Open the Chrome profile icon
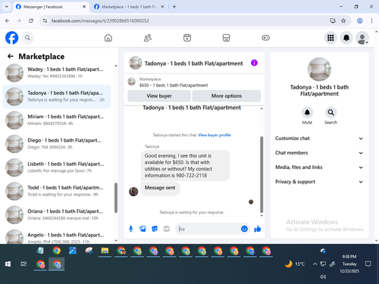379x284 pixels. (360, 20)
